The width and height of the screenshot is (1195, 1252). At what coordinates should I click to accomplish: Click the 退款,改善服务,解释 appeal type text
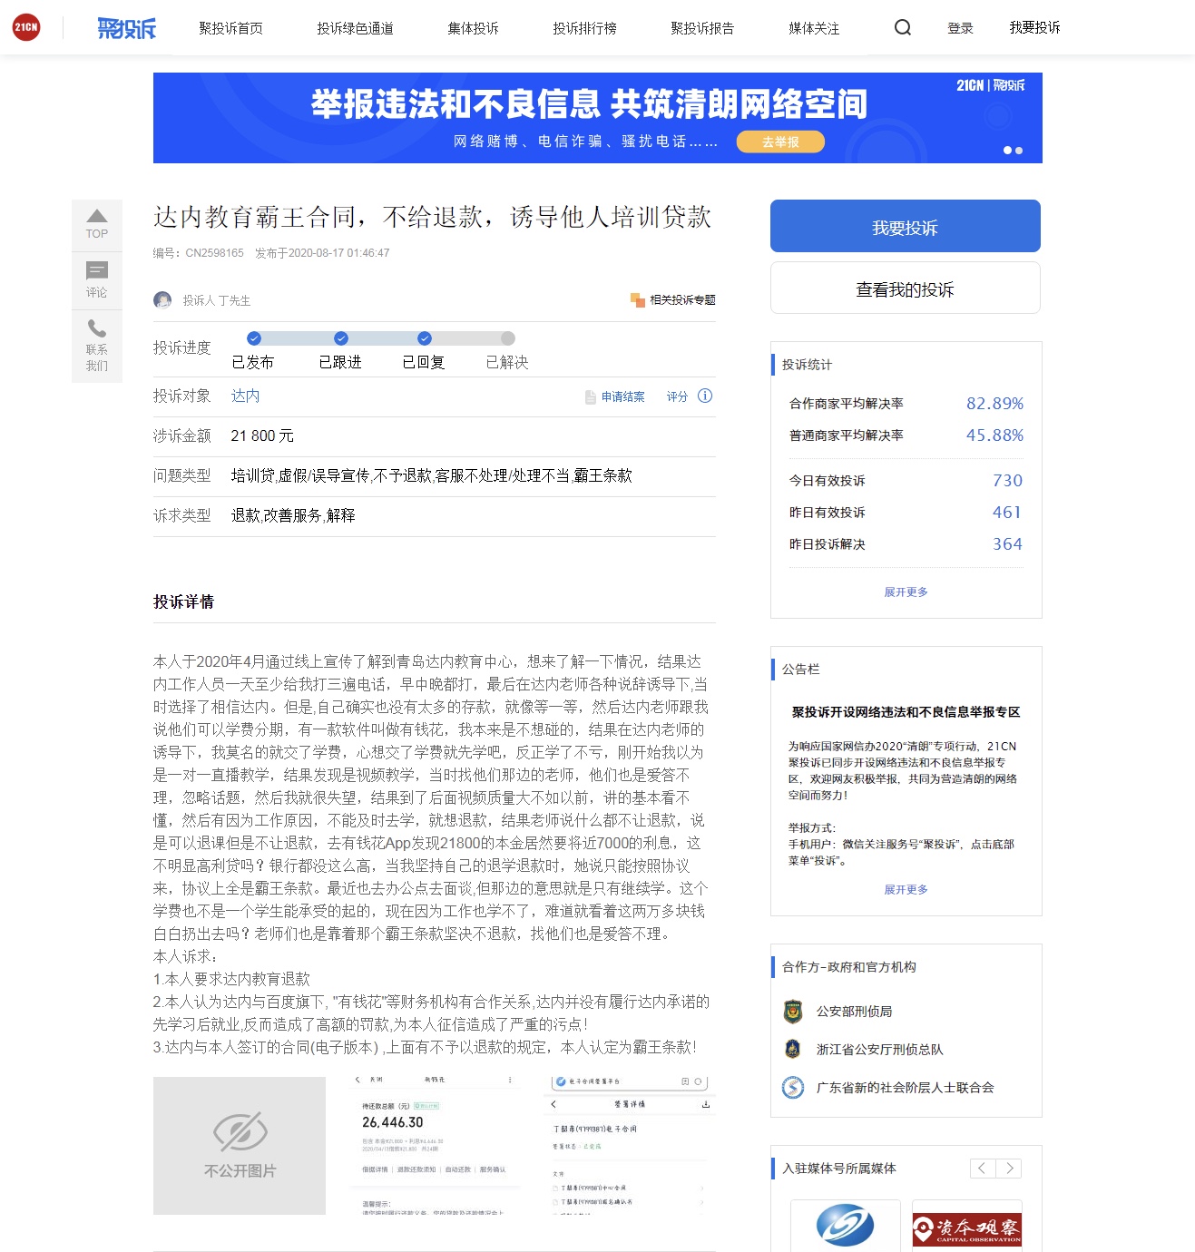click(x=293, y=516)
